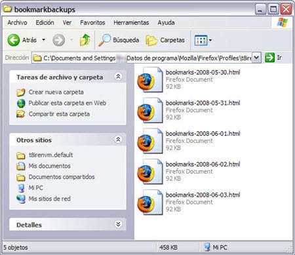Click Compartir esta carpeta link
This screenshot has width=295, height=255.
click(x=59, y=114)
